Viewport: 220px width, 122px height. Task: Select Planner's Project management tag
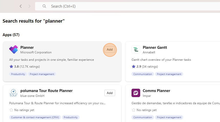point(42,74)
